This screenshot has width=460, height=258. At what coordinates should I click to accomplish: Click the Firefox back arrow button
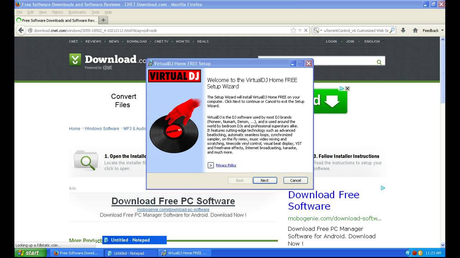coord(21,30)
